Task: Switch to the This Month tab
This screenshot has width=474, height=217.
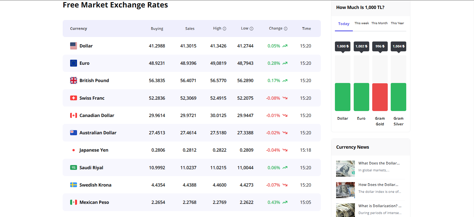Action: (379, 23)
